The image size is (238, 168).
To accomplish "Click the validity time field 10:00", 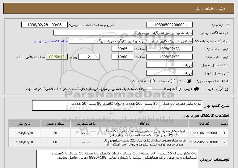I will point(122,57).
